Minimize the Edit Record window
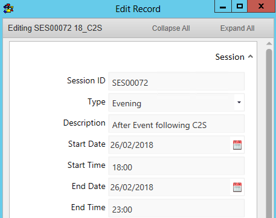Screen dimensions: 276x218 coord(223,6)
